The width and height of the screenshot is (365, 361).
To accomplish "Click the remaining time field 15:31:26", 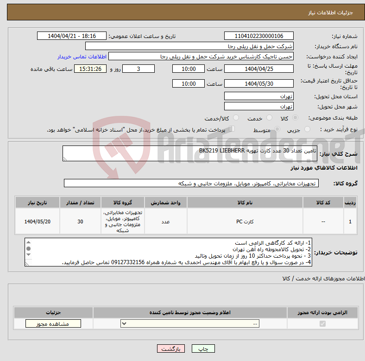I will coord(90,69).
